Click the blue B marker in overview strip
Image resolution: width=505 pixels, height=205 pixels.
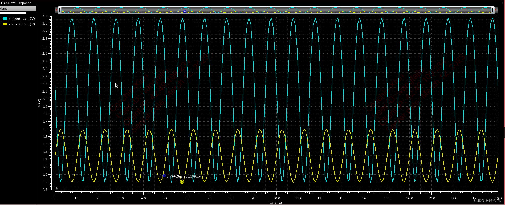click(185, 11)
